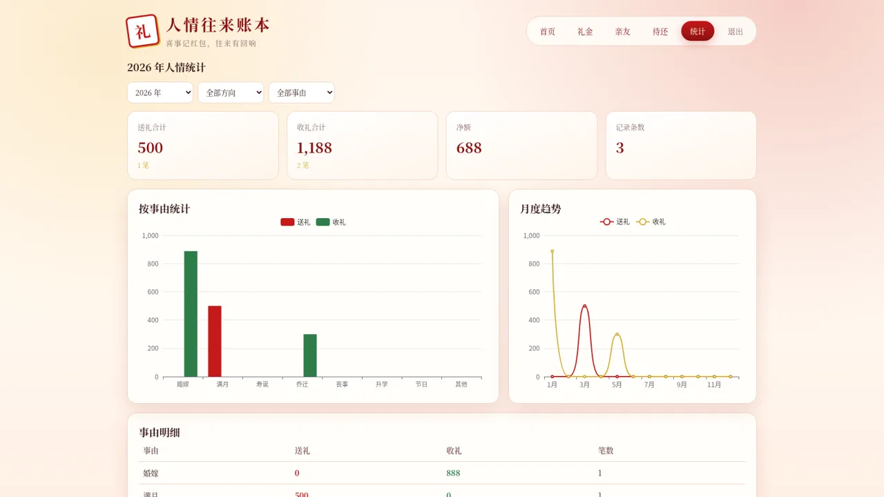884x497 pixels.
Task: Click the 3月 送礼 peak data point
Action: pos(585,306)
